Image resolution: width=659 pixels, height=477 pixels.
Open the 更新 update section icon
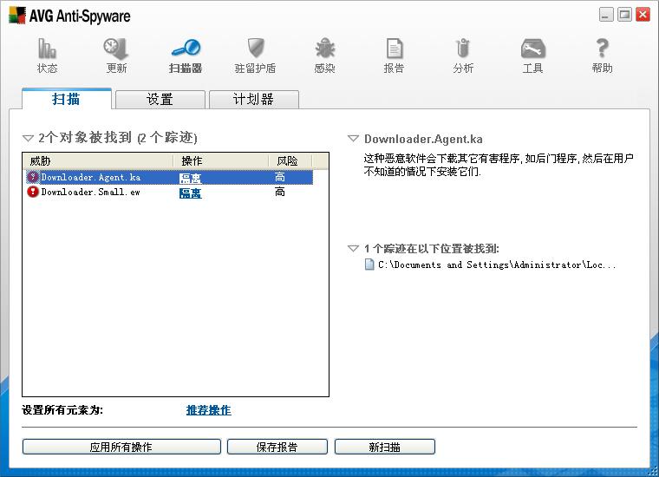[x=116, y=49]
